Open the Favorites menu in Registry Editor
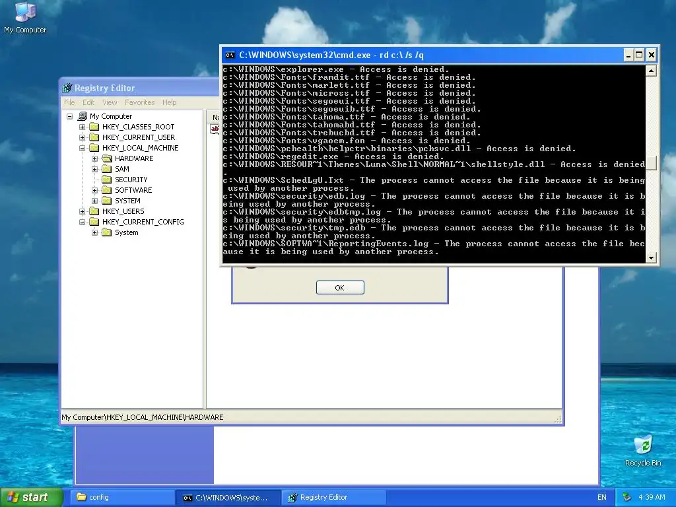The image size is (676, 507). [140, 102]
